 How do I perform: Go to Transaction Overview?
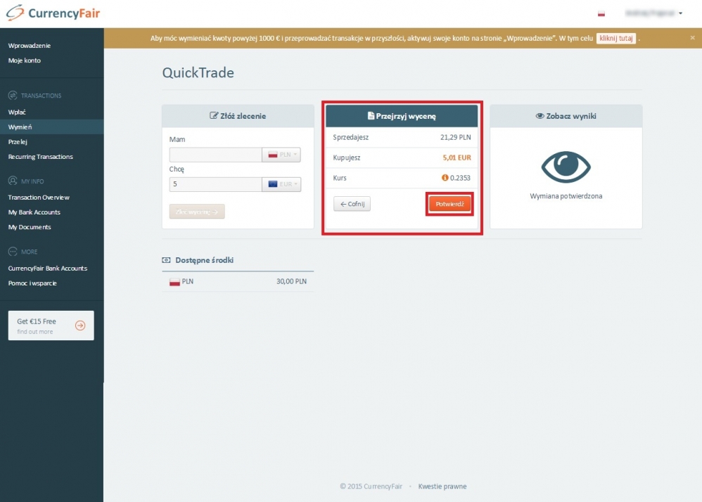[39, 197]
